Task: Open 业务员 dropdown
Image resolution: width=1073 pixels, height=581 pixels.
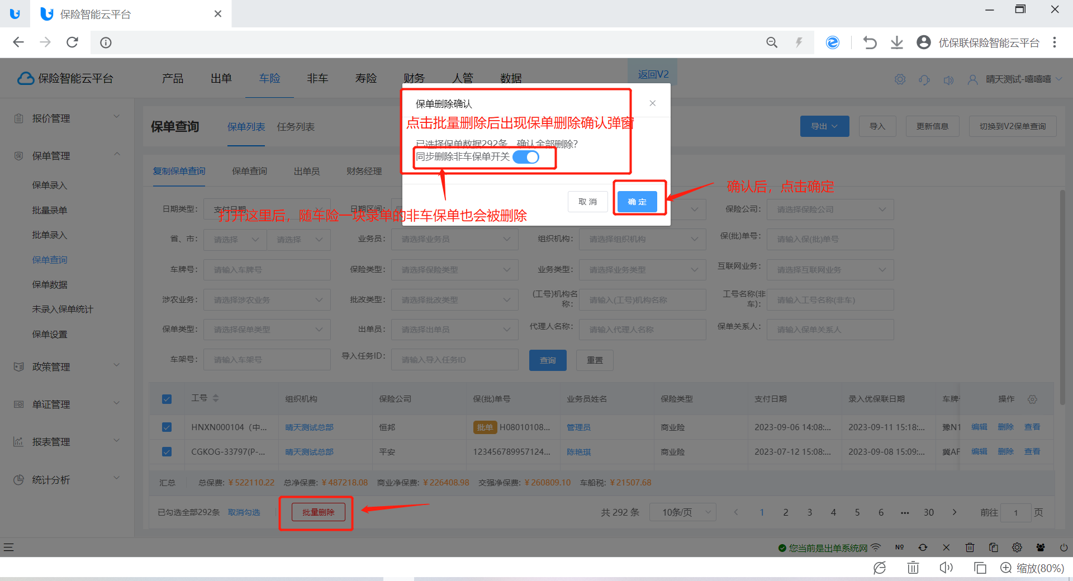Action: [454, 239]
